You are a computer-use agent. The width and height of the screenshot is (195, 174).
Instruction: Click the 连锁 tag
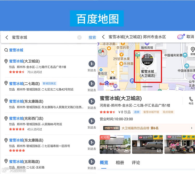pyautogui.click(x=137, y=112)
